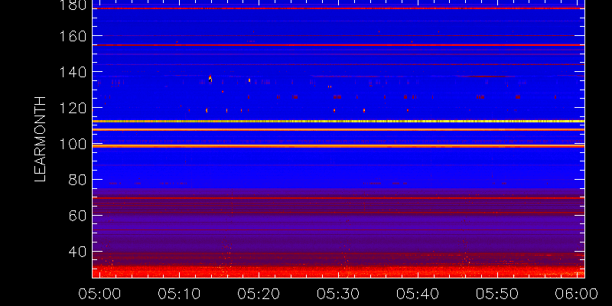This screenshot has width=612, height=306.
Task: Click the bright yellow band above 110 MHz
Action: coord(338,122)
